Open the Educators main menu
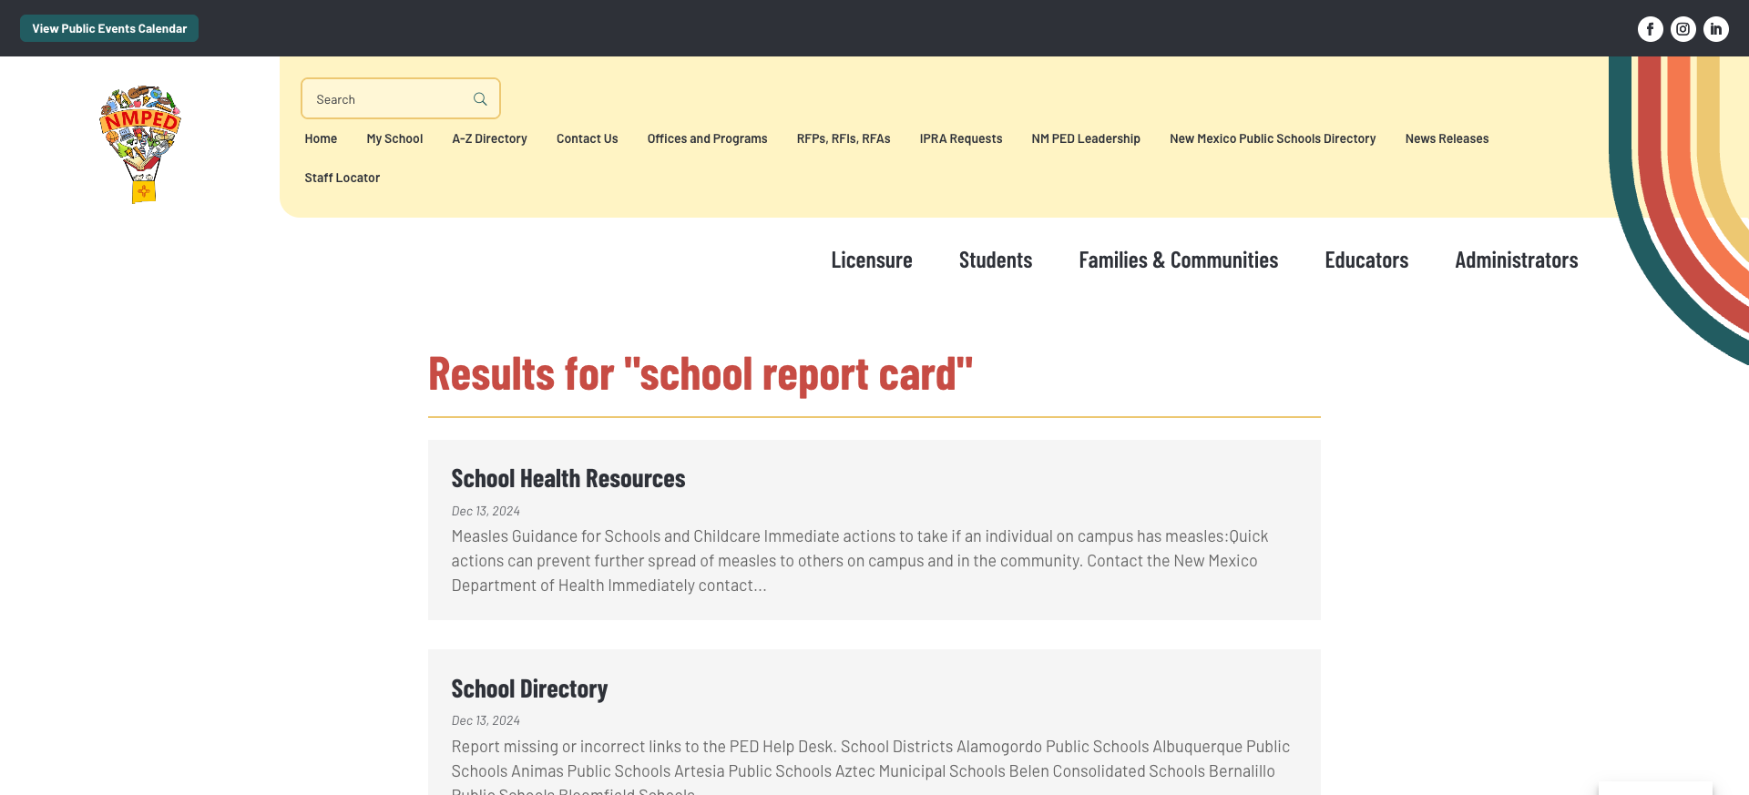1749x795 pixels. pos(1366,260)
